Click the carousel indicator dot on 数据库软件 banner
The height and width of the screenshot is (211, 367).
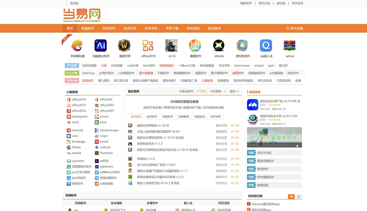[297, 146]
